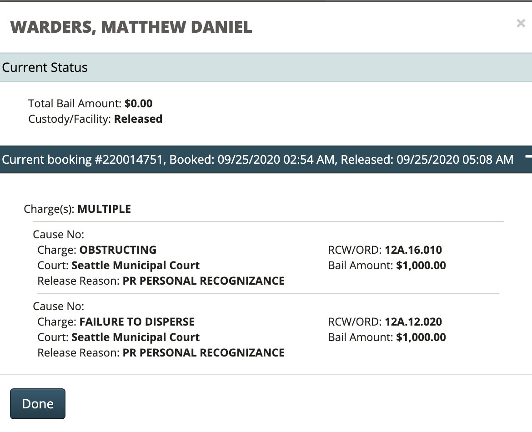532x432 pixels.
Task: Click bail amount for FAILURE TO DISPERSE
Action: pyautogui.click(x=421, y=337)
